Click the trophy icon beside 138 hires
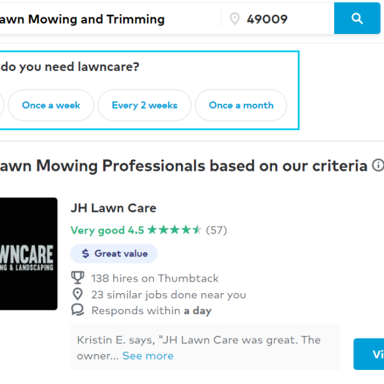384x384 pixels. pos(77,278)
